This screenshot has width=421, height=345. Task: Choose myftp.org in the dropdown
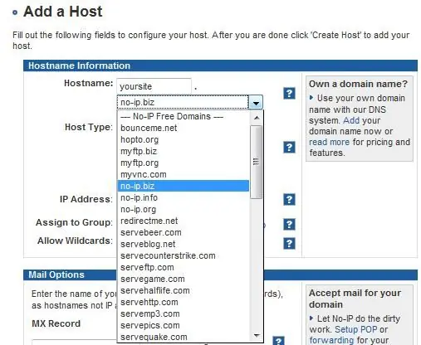[184, 163]
